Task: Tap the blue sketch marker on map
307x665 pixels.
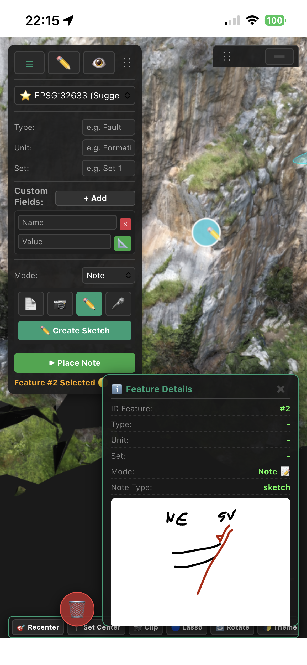Action: 206,232
